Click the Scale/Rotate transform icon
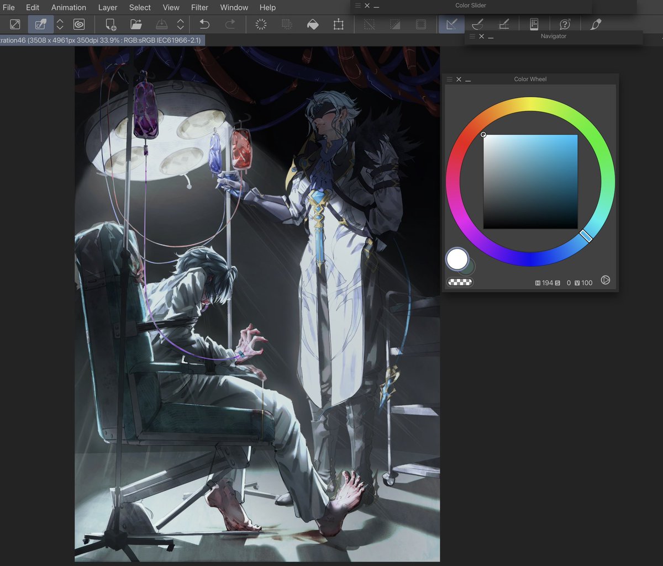663x566 pixels. [x=338, y=24]
